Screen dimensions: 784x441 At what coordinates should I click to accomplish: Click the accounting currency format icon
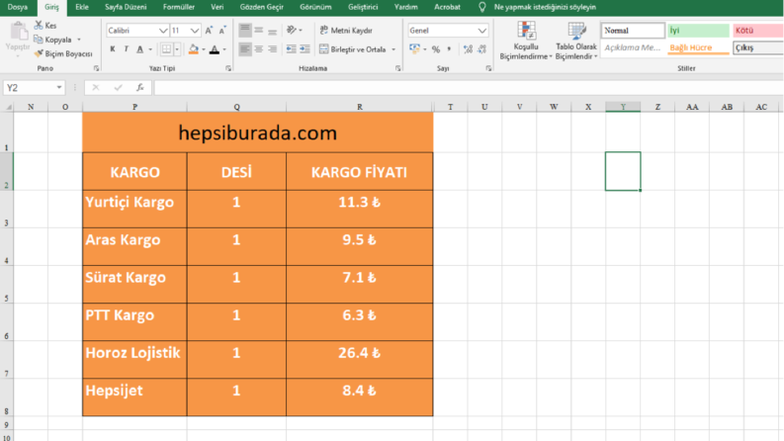click(414, 49)
